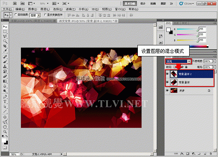Launch Mini Bridge from the application bar
The height and width of the screenshot is (157, 218).
coord(23,4)
